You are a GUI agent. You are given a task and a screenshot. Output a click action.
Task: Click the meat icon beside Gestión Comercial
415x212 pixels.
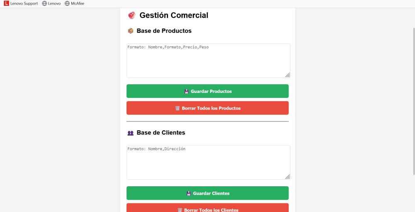(x=132, y=15)
